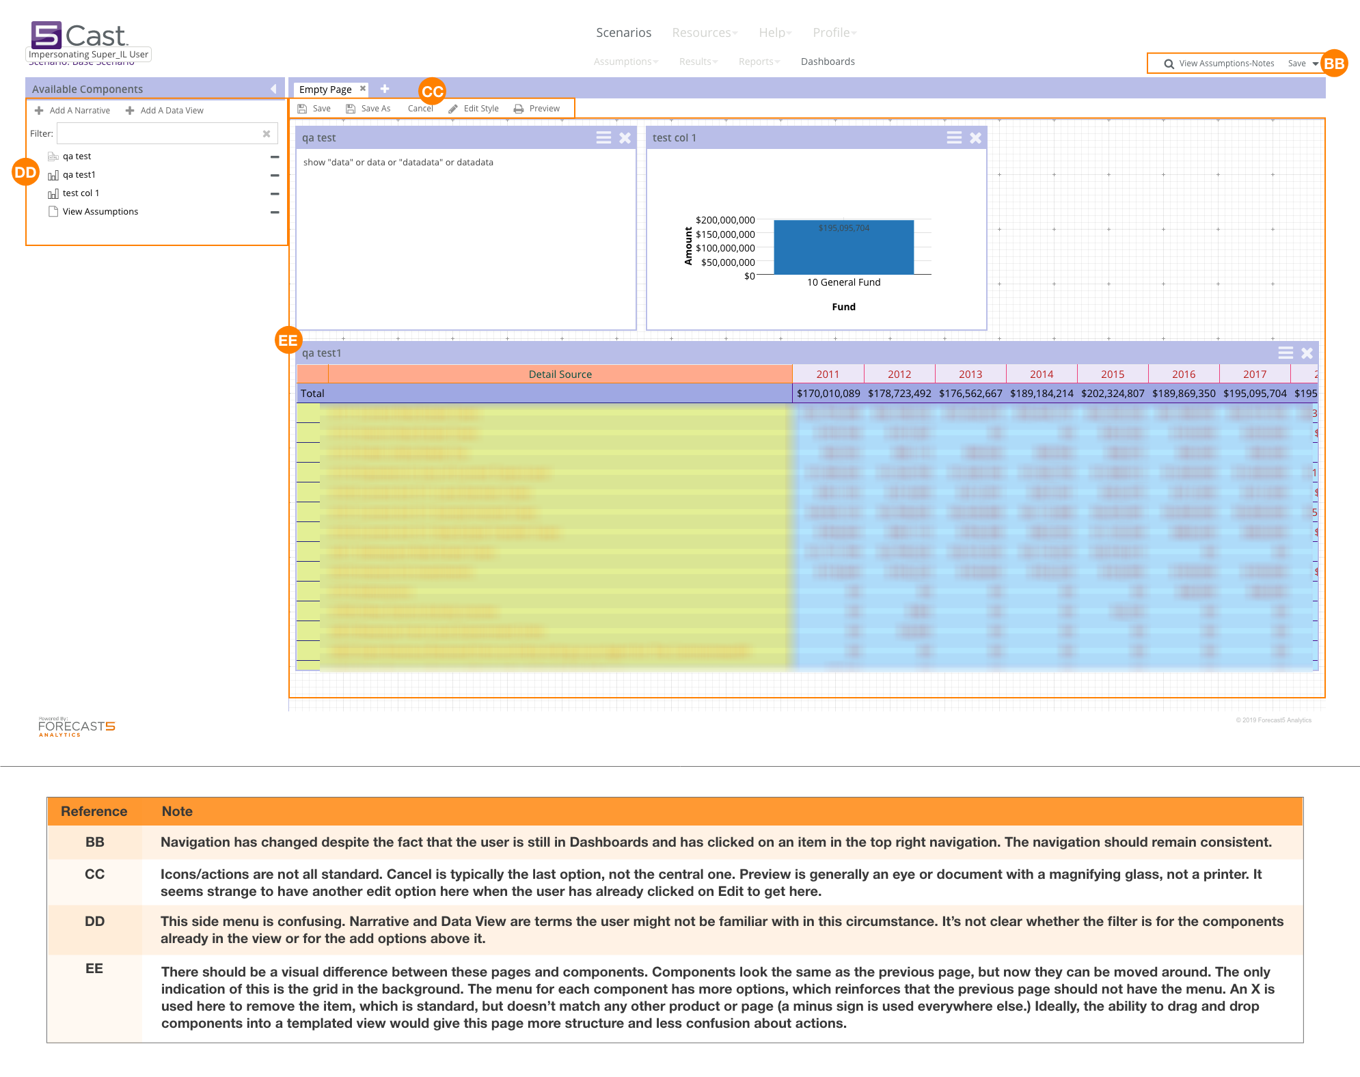Click the Save As icon on page toolbar
Viewport: 1360px width, 1077px height.
(x=350, y=108)
